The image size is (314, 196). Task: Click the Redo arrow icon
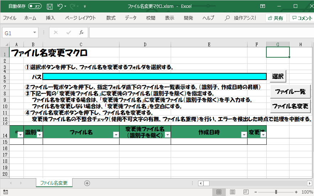point(73,6)
